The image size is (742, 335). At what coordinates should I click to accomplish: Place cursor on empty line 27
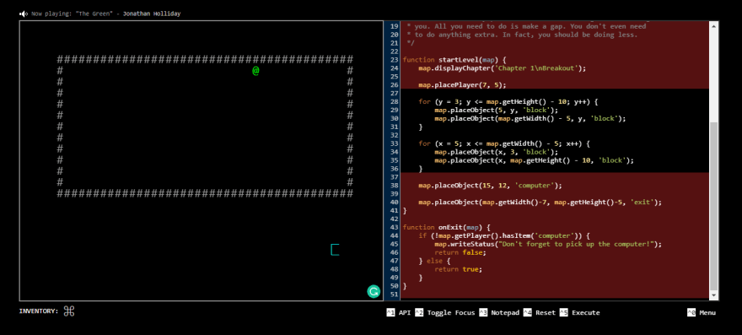[555, 94]
